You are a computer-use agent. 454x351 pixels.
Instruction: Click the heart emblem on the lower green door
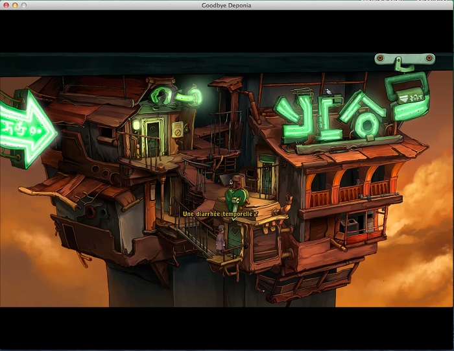(x=234, y=231)
